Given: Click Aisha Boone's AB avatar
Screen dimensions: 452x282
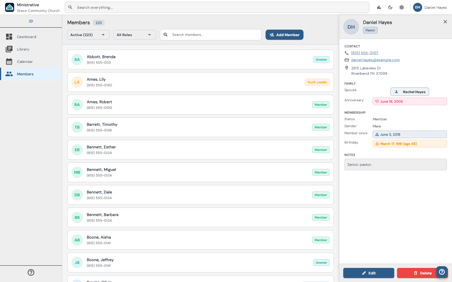Looking at the screenshot, I should 77,240.
